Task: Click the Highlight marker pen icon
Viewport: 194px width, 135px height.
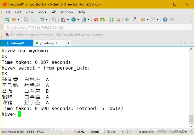Action: point(134,20)
